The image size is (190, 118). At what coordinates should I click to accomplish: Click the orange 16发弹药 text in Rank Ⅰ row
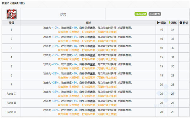point(74,96)
